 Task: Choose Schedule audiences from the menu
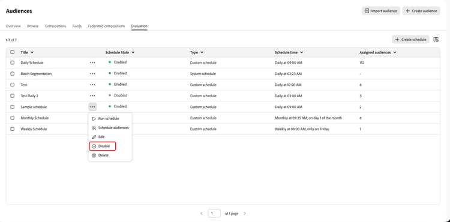pos(110,128)
